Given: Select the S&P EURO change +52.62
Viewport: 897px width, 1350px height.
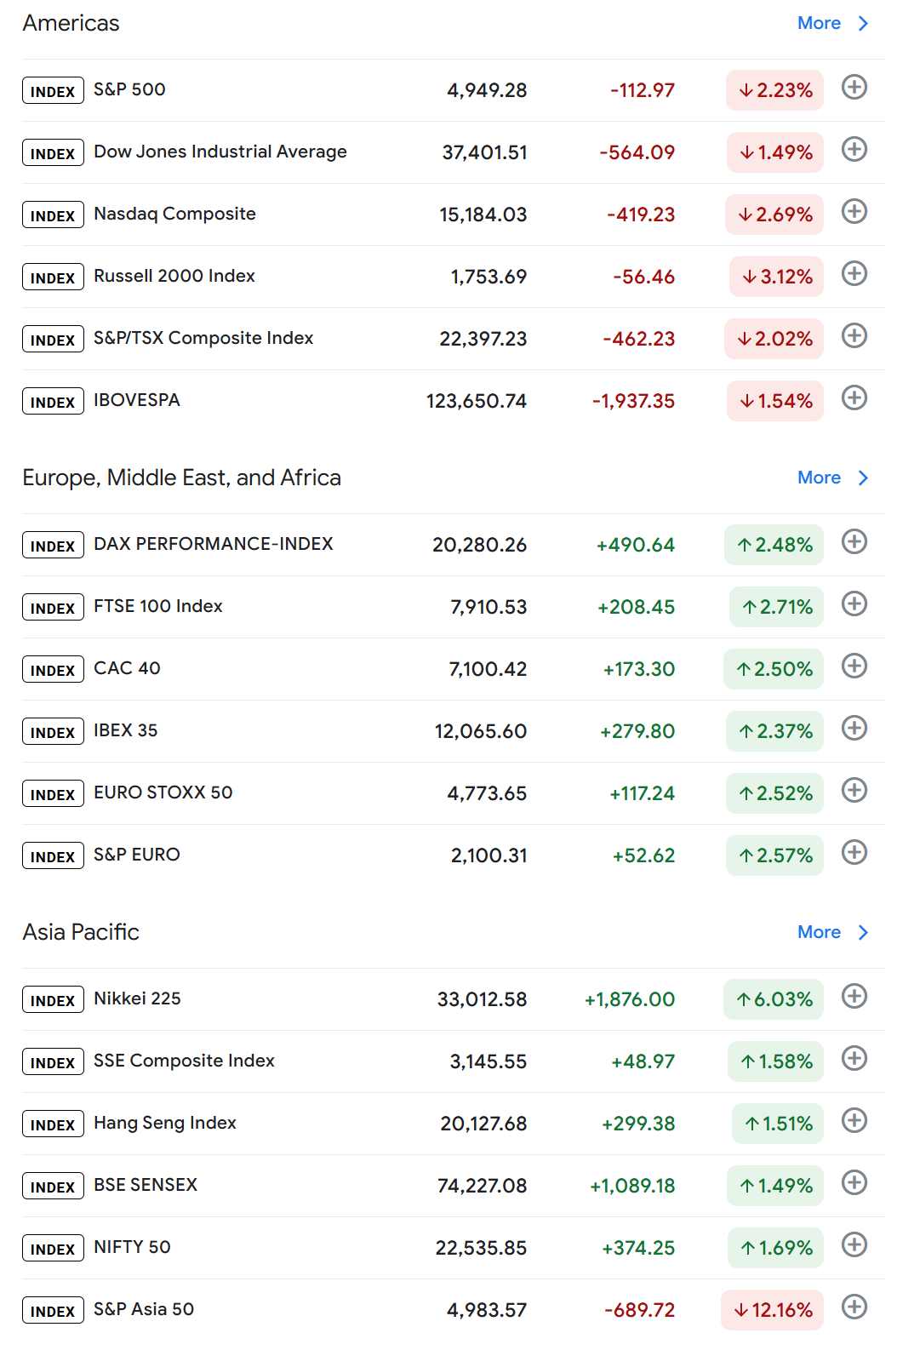Looking at the screenshot, I should tap(643, 855).
